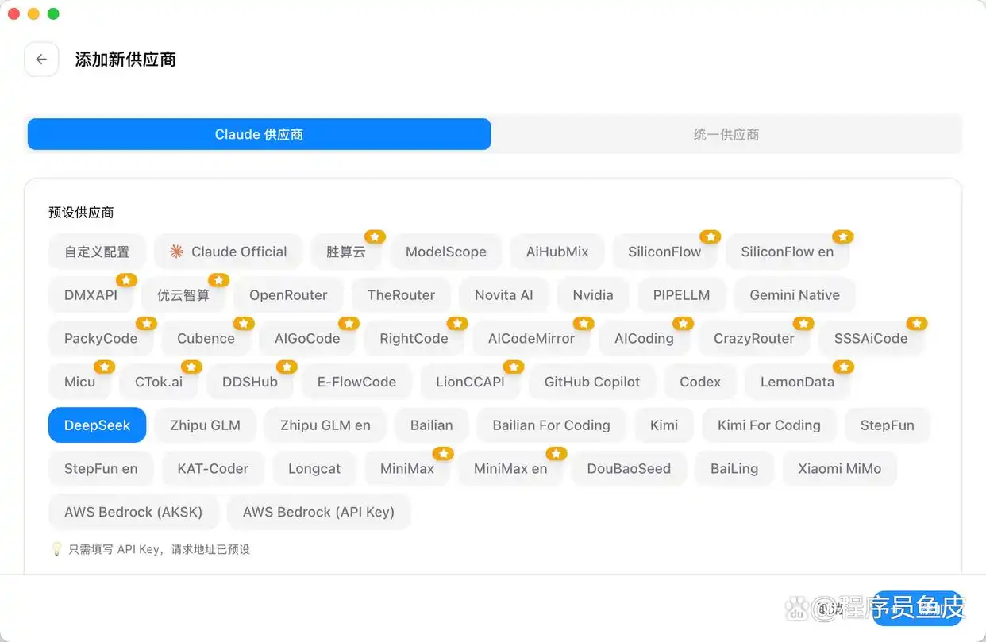Go back with the arrow button
Image resolution: width=986 pixels, height=642 pixels.
click(x=41, y=60)
